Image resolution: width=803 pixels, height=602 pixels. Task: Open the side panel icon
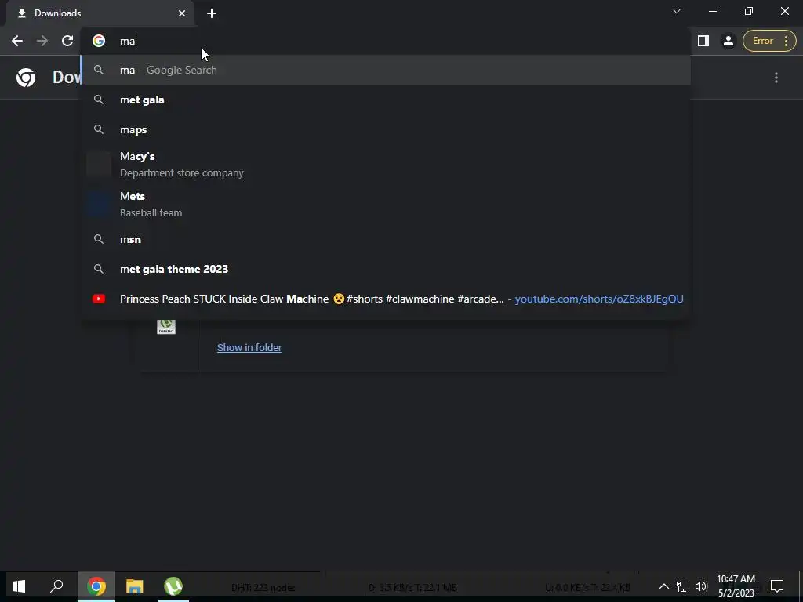point(703,41)
